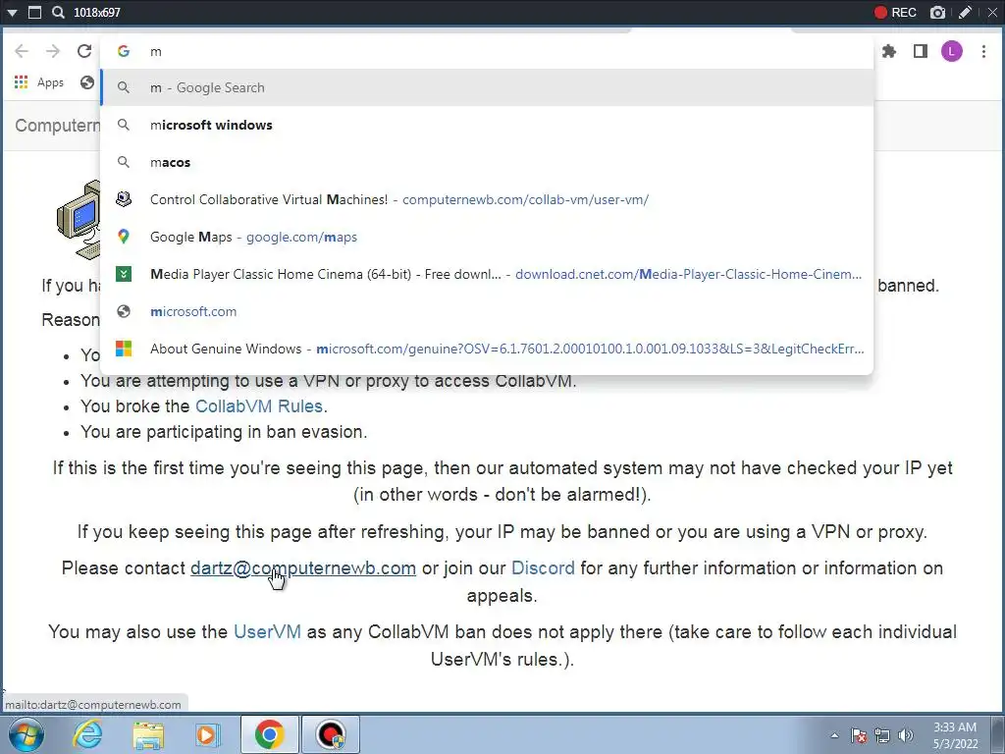Launch Internet Explorer from taskbar
The width and height of the screenshot is (1005, 754).
tap(87, 734)
